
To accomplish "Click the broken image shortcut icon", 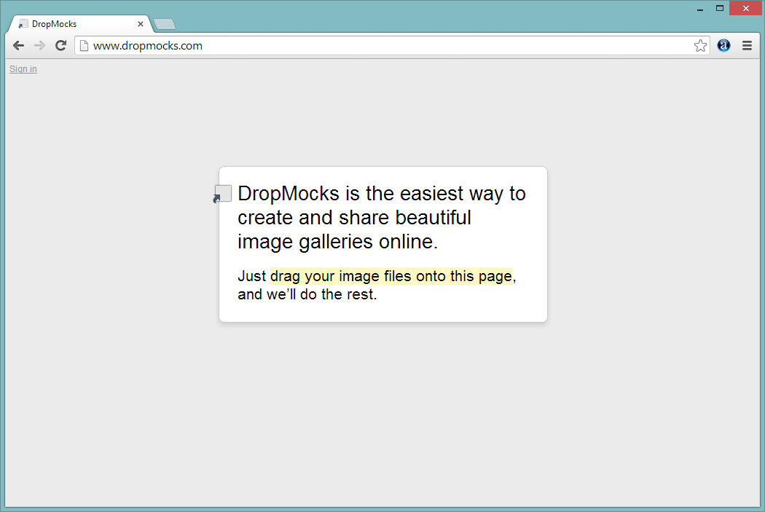I will [x=222, y=194].
